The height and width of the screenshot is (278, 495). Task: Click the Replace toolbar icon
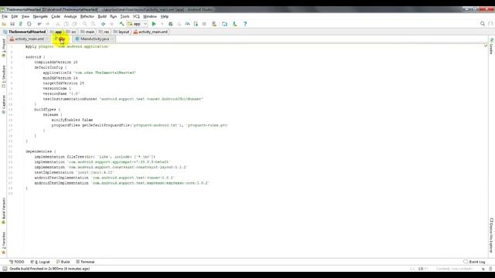pos(93,24)
